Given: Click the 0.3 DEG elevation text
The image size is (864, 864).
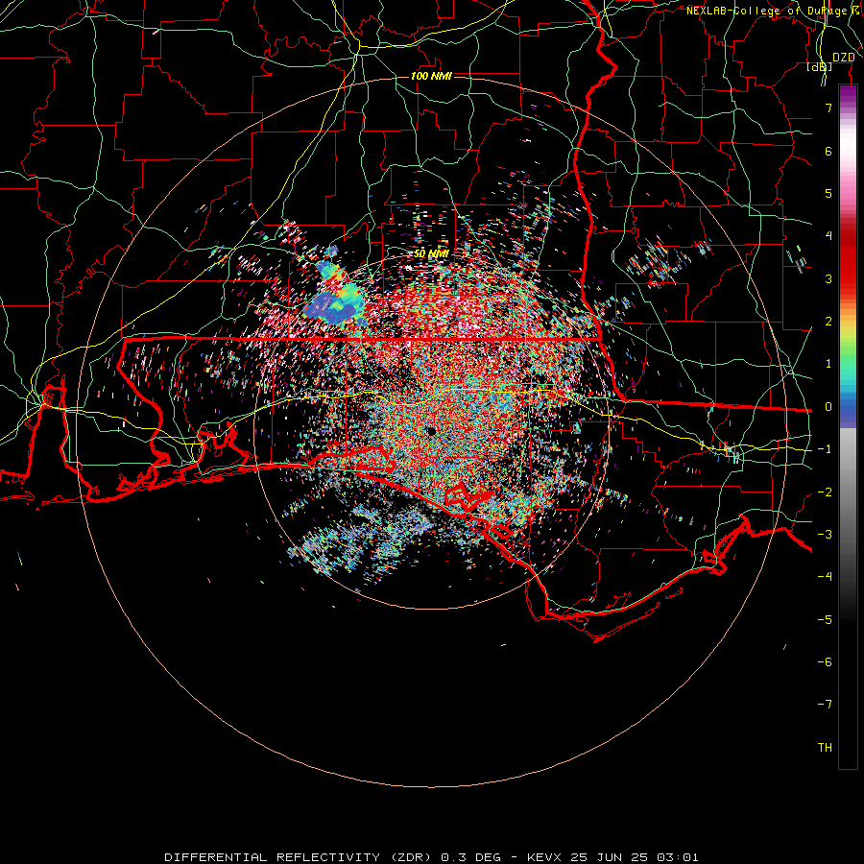Looking at the screenshot, I should tap(471, 857).
